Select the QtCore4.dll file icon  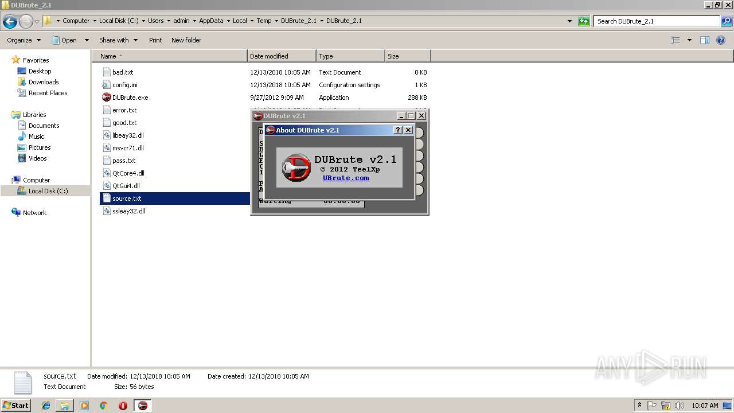[106, 173]
